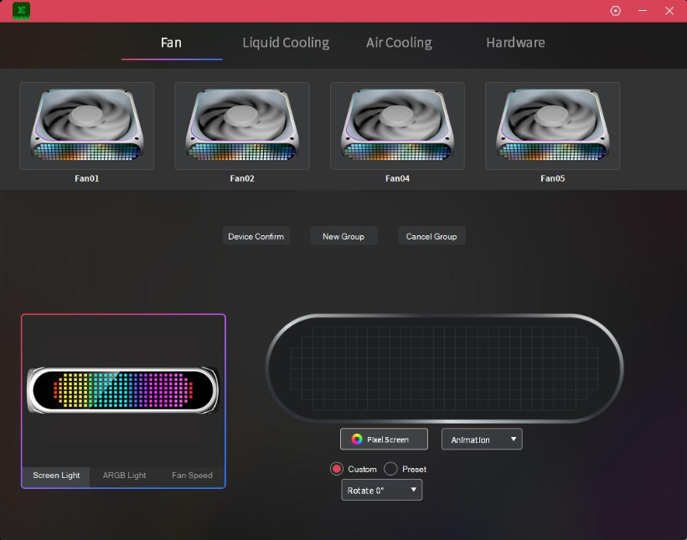
Task: Click the Cancel Group button
Action: click(431, 236)
